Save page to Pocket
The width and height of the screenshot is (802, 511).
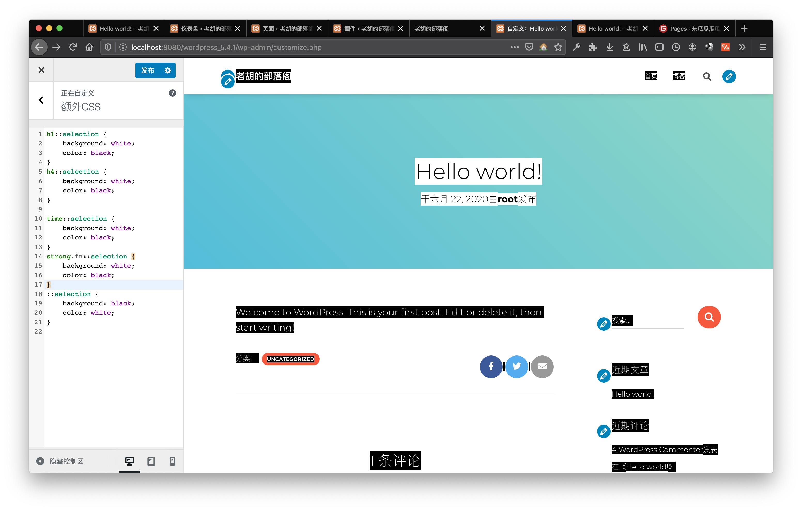point(529,47)
